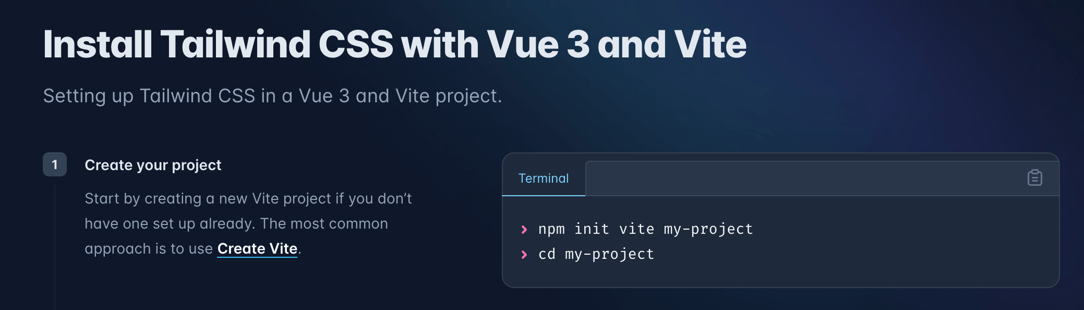Click the copy to clipboard icon
This screenshot has width=1084, height=310.
coord(1034,178)
